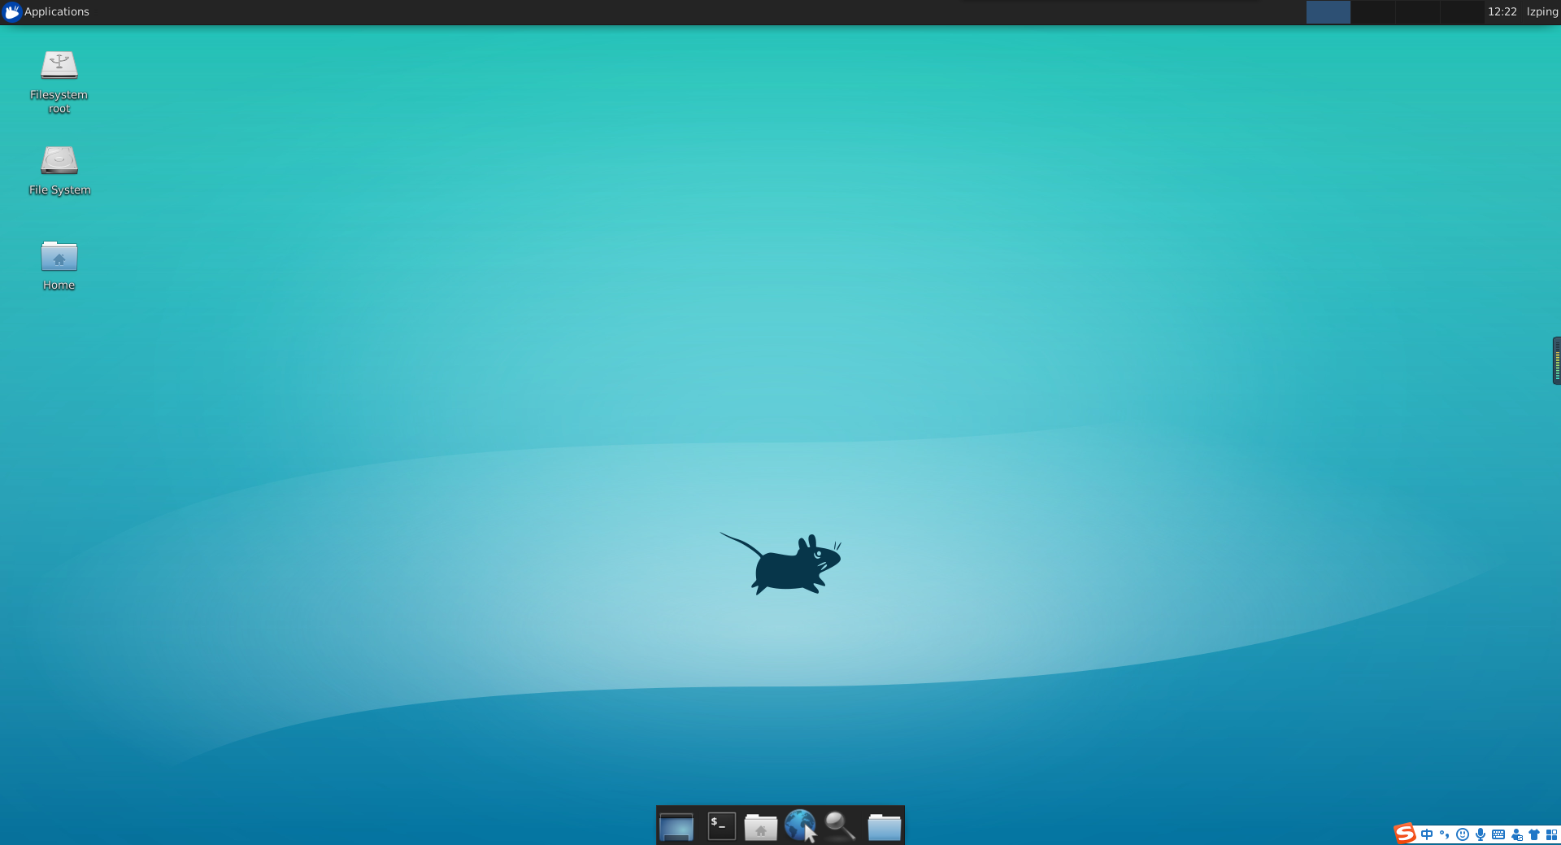The height and width of the screenshot is (845, 1561).
Task: Open the lzping user menu
Action: pyautogui.click(x=1541, y=11)
